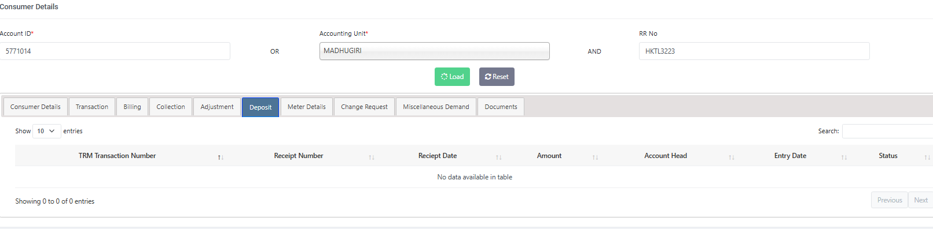
Task: Open the Accounting Unit MADHUGIRI dropdown
Action: pos(434,51)
